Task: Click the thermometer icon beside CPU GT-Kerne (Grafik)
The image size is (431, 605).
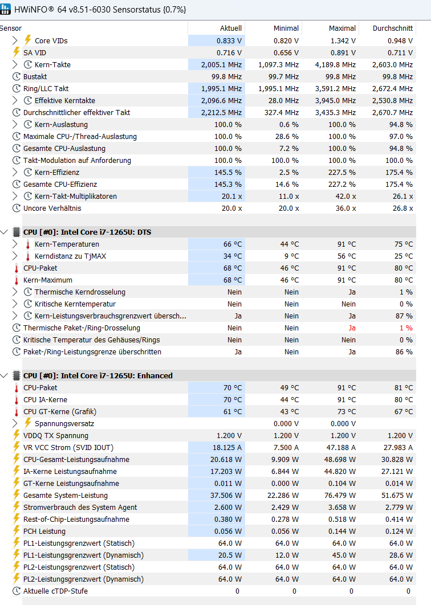Action: pyautogui.click(x=16, y=412)
